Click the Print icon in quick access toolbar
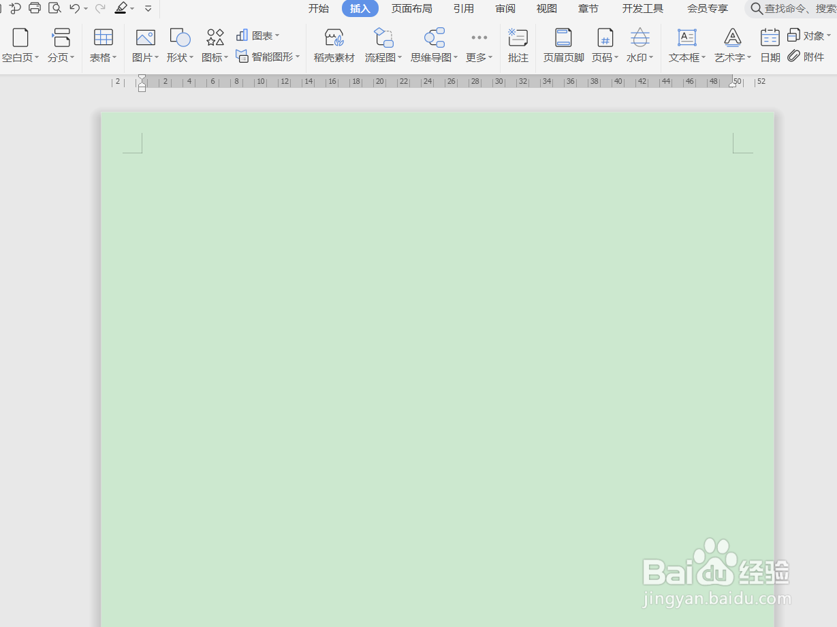This screenshot has width=837, height=627. pyautogui.click(x=35, y=8)
